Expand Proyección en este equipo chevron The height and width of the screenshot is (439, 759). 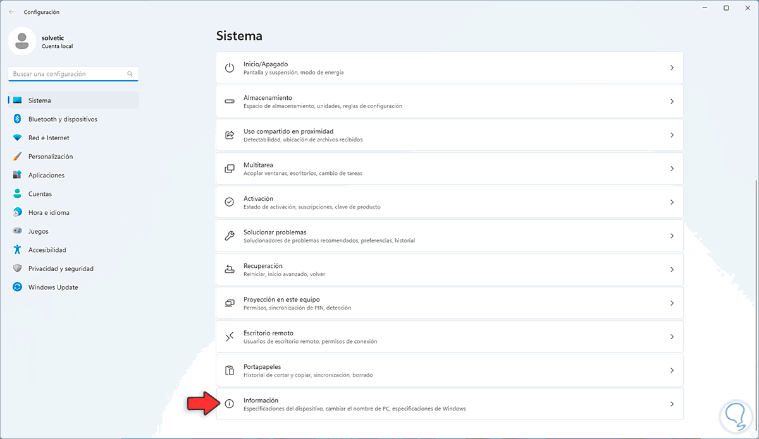point(672,303)
